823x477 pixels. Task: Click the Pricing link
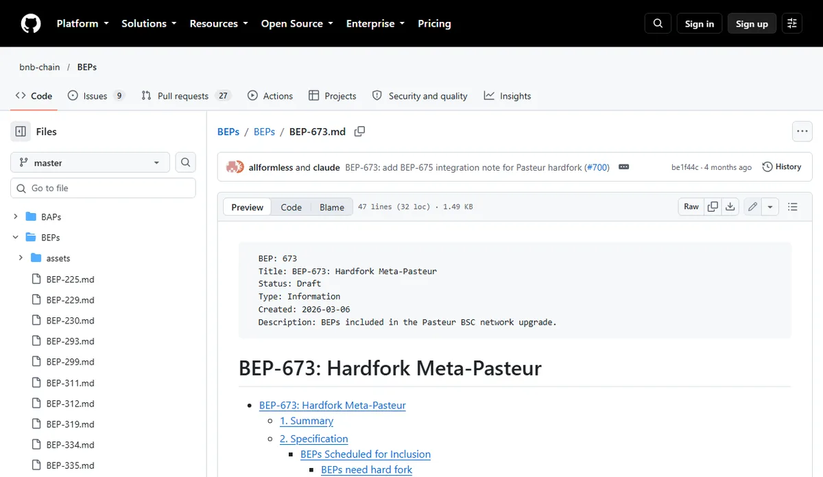[x=435, y=23]
